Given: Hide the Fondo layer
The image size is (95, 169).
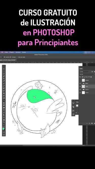Looking at the screenshot, I should pos(80,93).
